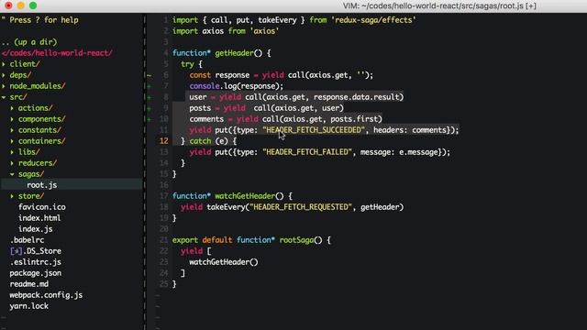Screen dimensions: 587x330
Task: Expand the reducers/ folder arrow
Action: [x=12, y=163]
